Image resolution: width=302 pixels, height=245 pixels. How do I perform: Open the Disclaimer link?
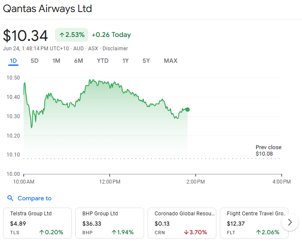point(115,49)
